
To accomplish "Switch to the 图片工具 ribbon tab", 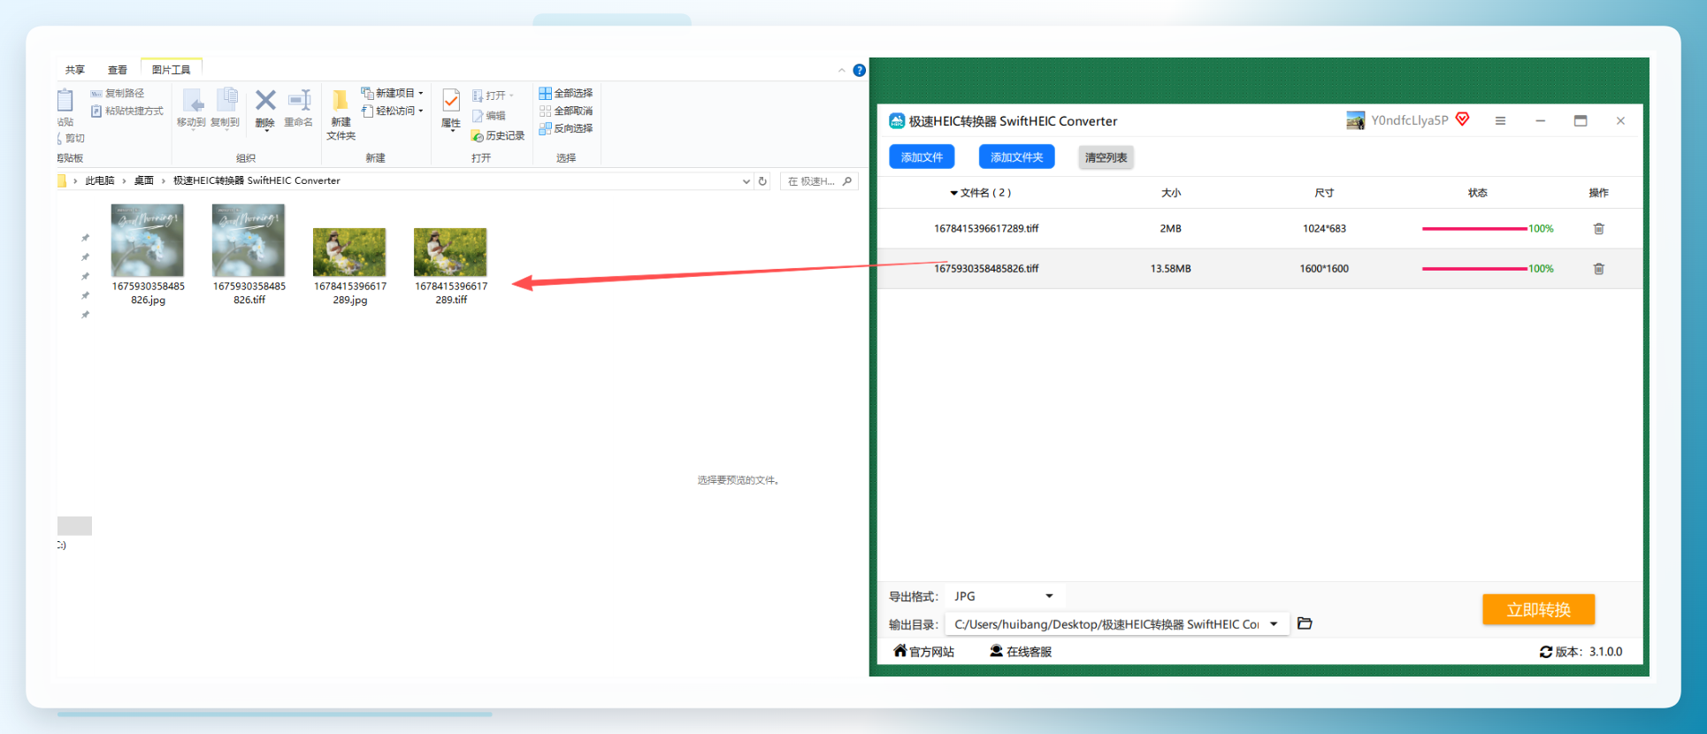I will [x=171, y=70].
